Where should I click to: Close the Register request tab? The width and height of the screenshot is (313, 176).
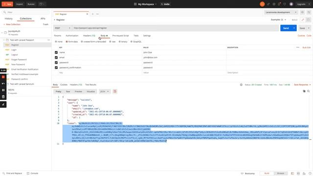87,14
